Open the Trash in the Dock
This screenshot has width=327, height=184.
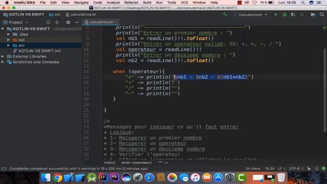(x=281, y=178)
